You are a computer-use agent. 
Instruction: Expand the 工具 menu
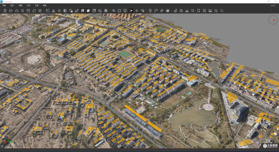[36, 5]
